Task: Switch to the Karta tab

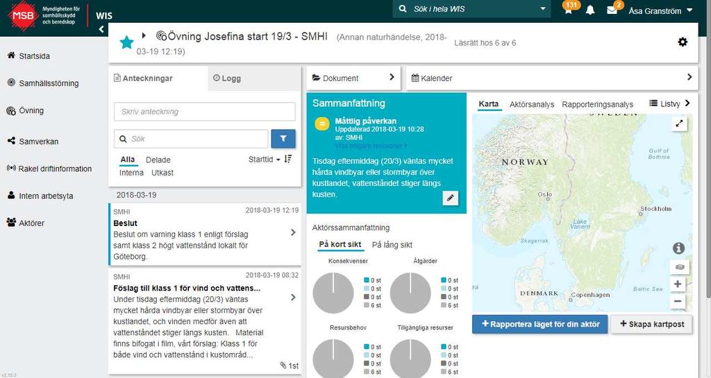Action: [488, 104]
